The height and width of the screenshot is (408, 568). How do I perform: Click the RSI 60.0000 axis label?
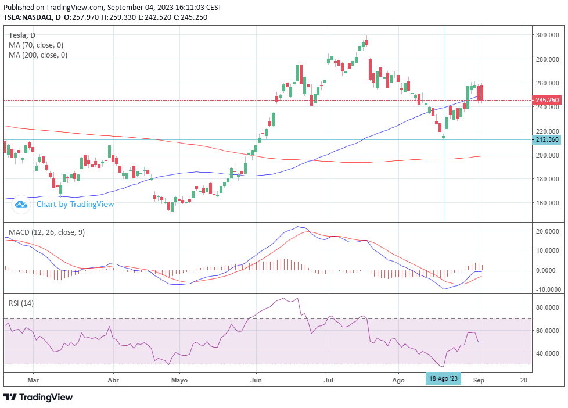tap(548, 330)
